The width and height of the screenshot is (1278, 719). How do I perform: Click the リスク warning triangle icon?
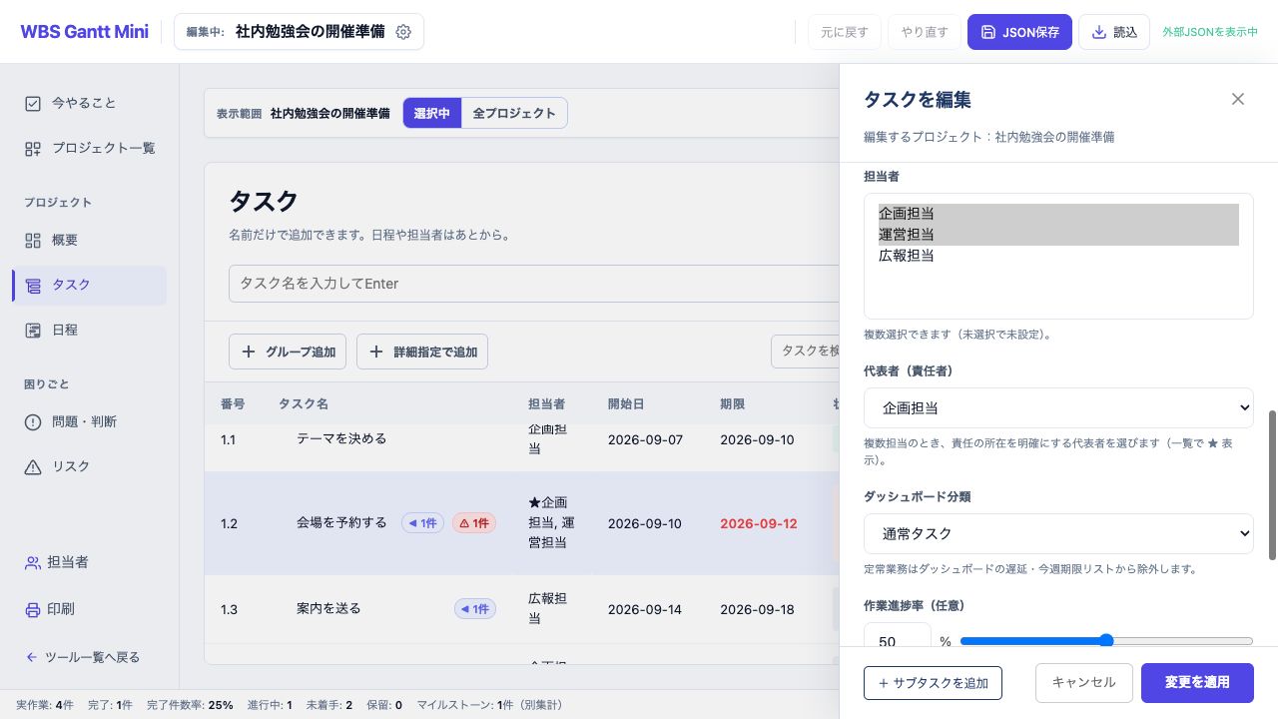pos(33,466)
